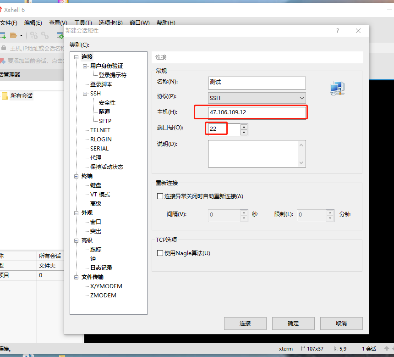Select 隧道 under SSH

tap(104, 112)
